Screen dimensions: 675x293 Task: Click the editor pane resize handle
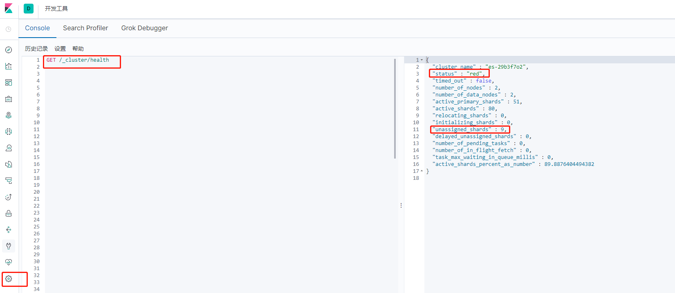coord(401,205)
